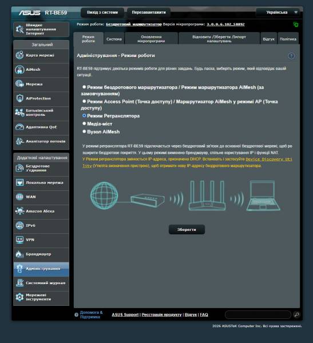Select Access Point mode radio button
The image size is (313, 343).
pyautogui.click(x=84, y=101)
